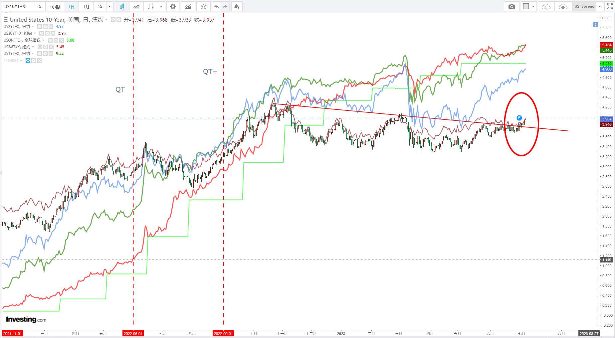The image size is (615, 338).
Task: Click the 2022-09-01 date marker
Action: pyautogui.click(x=223, y=334)
